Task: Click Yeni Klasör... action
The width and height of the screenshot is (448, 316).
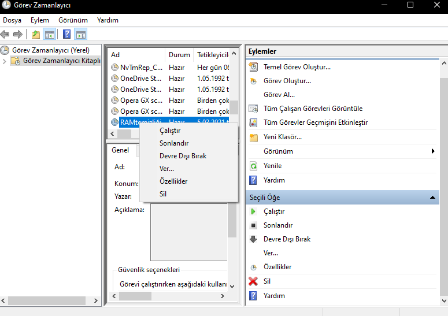Action: (x=282, y=137)
